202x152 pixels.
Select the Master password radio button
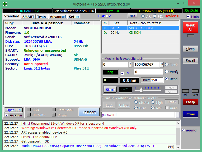[x=136, y=102]
